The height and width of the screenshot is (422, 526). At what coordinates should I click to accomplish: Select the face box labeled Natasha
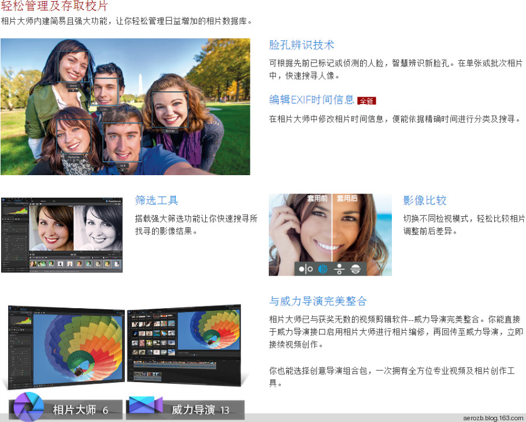[x=74, y=136]
